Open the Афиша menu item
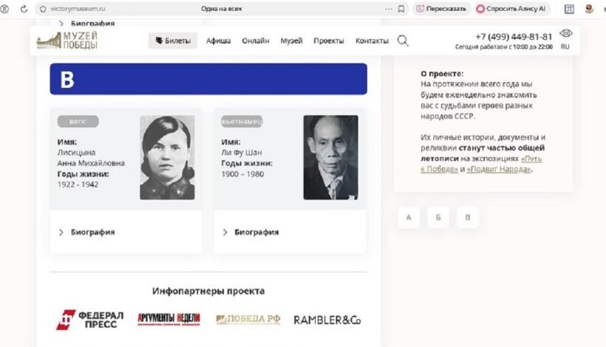The width and height of the screenshot is (606, 347). coord(218,41)
